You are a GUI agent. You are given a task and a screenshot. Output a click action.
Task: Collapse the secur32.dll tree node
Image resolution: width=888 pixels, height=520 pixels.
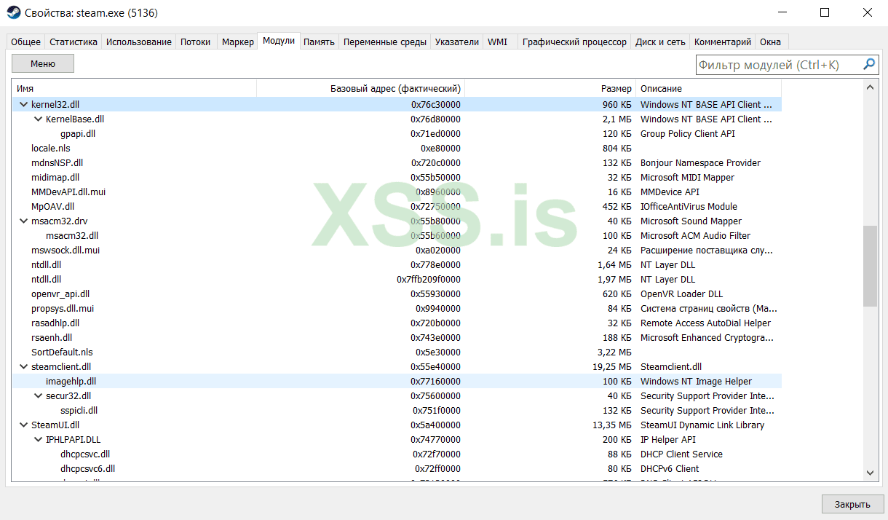pos(38,396)
